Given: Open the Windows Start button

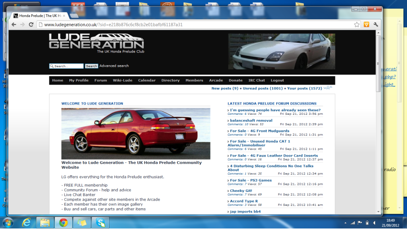Looking at the screenshot, I should (x=8, y=223).
